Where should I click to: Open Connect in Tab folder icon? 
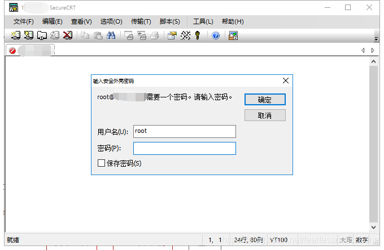(42, 35)
